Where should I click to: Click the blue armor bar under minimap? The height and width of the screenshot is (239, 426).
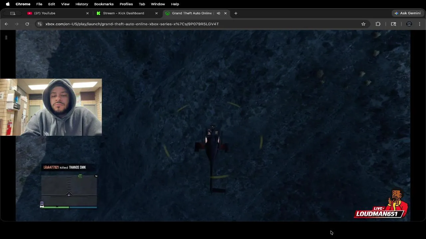coord(83,207)
